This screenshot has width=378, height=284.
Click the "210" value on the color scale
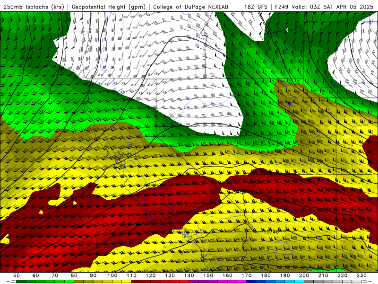click(x=323, y=275)
